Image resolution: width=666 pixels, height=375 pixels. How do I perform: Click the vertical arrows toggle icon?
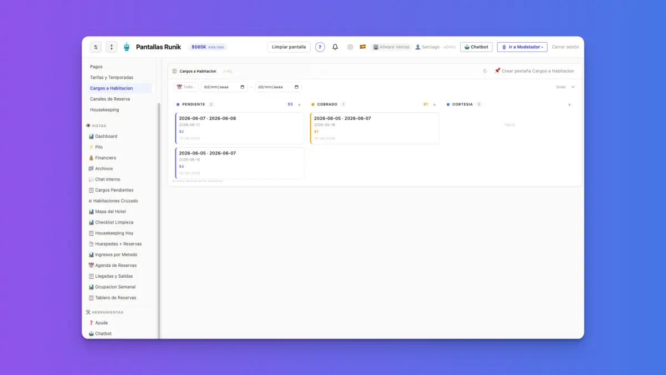click(112, 47)
